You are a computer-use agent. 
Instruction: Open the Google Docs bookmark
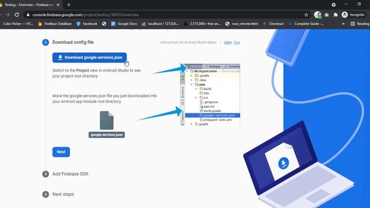pyautogui.click(x=124, y=24)
